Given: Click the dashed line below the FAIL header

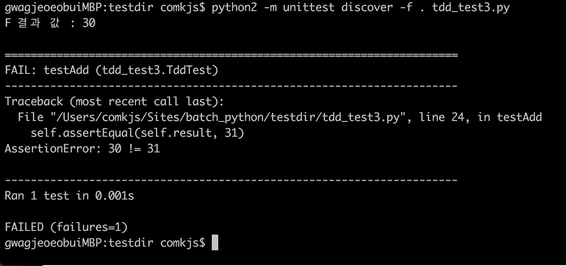Looking at the screenshot, I should coord(231,86).
